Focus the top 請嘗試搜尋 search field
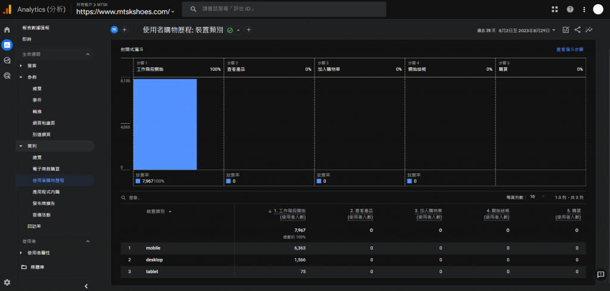610x291 pixels. pyautogui.click(x=284, y=9)
